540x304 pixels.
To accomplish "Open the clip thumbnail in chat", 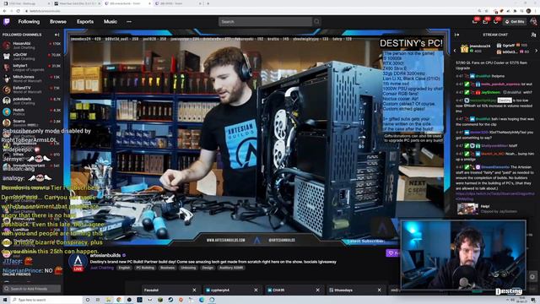I will point(467,209).
